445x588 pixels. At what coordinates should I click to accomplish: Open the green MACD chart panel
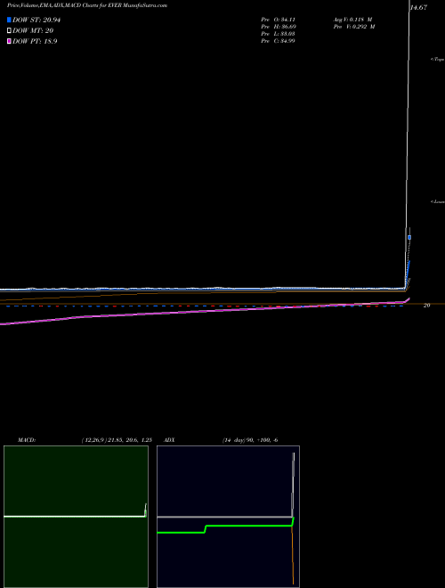(76, 517)
